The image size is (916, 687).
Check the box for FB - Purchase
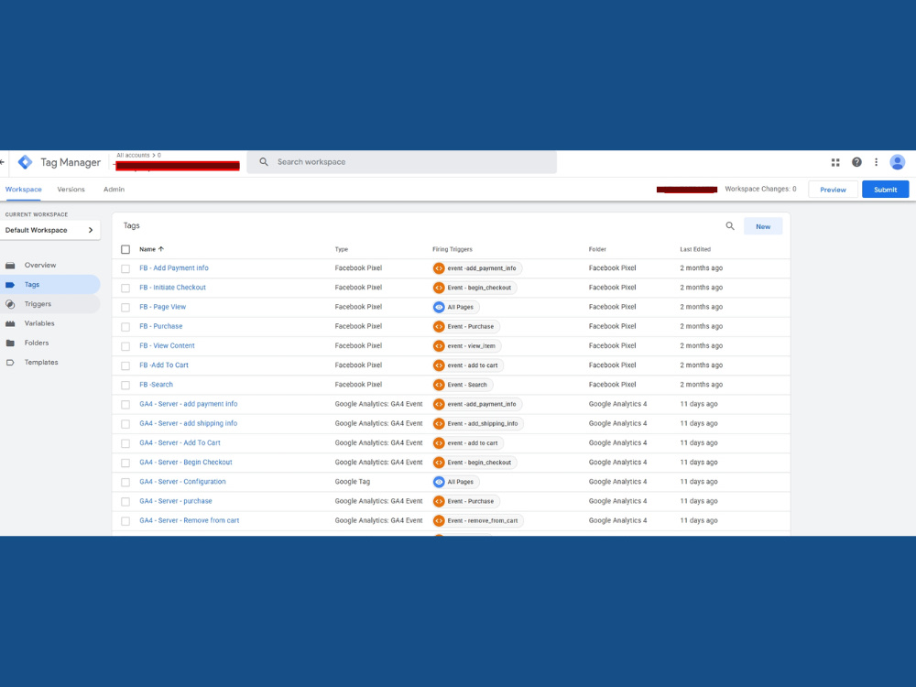[125, 327]
